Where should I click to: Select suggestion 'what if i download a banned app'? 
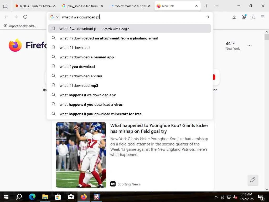[130, 57]
